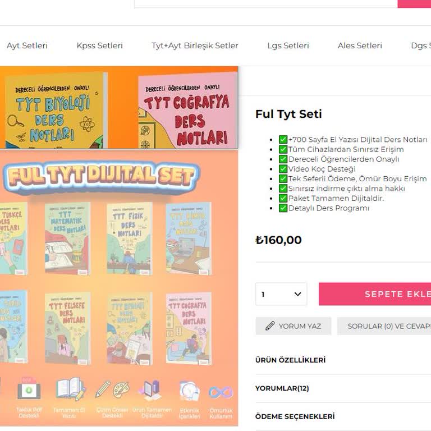Screen dimensions: 431x431
Task: Select the TYT Felsefe Ders Notları cover
Action: pos(67,328)
